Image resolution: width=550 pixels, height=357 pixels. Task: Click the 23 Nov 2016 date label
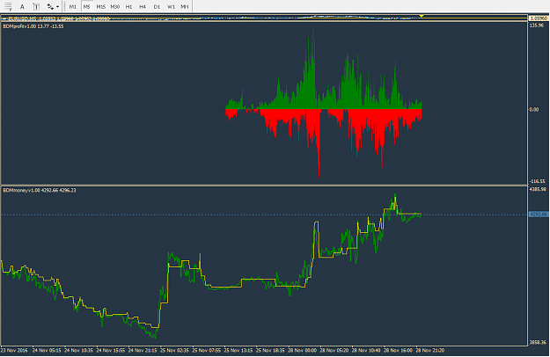(x=14, y=350)
